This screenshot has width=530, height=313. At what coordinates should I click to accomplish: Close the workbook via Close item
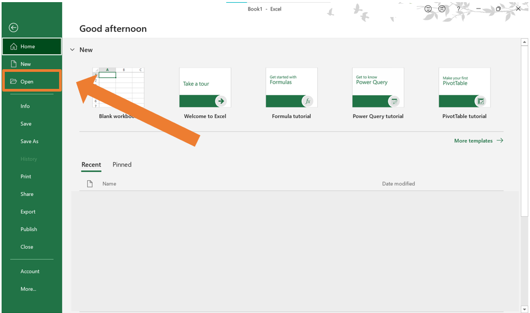(x=27, y=247)
